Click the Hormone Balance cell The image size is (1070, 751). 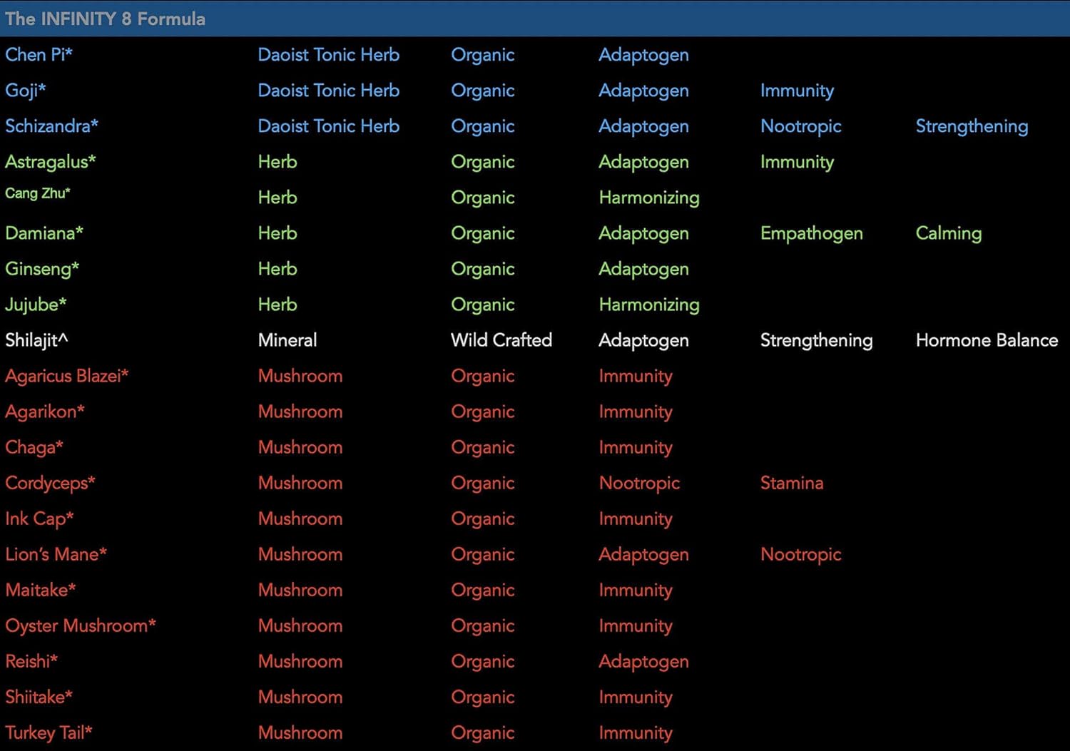coord(987,340)
